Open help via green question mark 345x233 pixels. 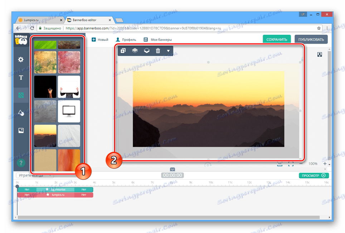click(x=21, y=163)
